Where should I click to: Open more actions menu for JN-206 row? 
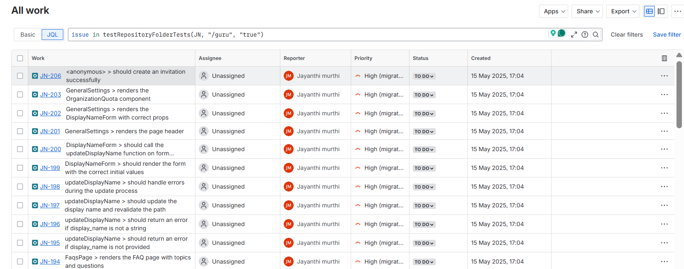pyautogui.click(x=664, y=76)
